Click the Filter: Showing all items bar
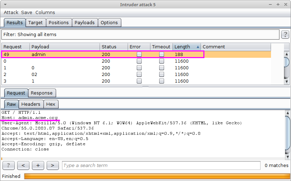Image resolution: width=291 pixels, height=181 pixels. [x=140, y=35]
